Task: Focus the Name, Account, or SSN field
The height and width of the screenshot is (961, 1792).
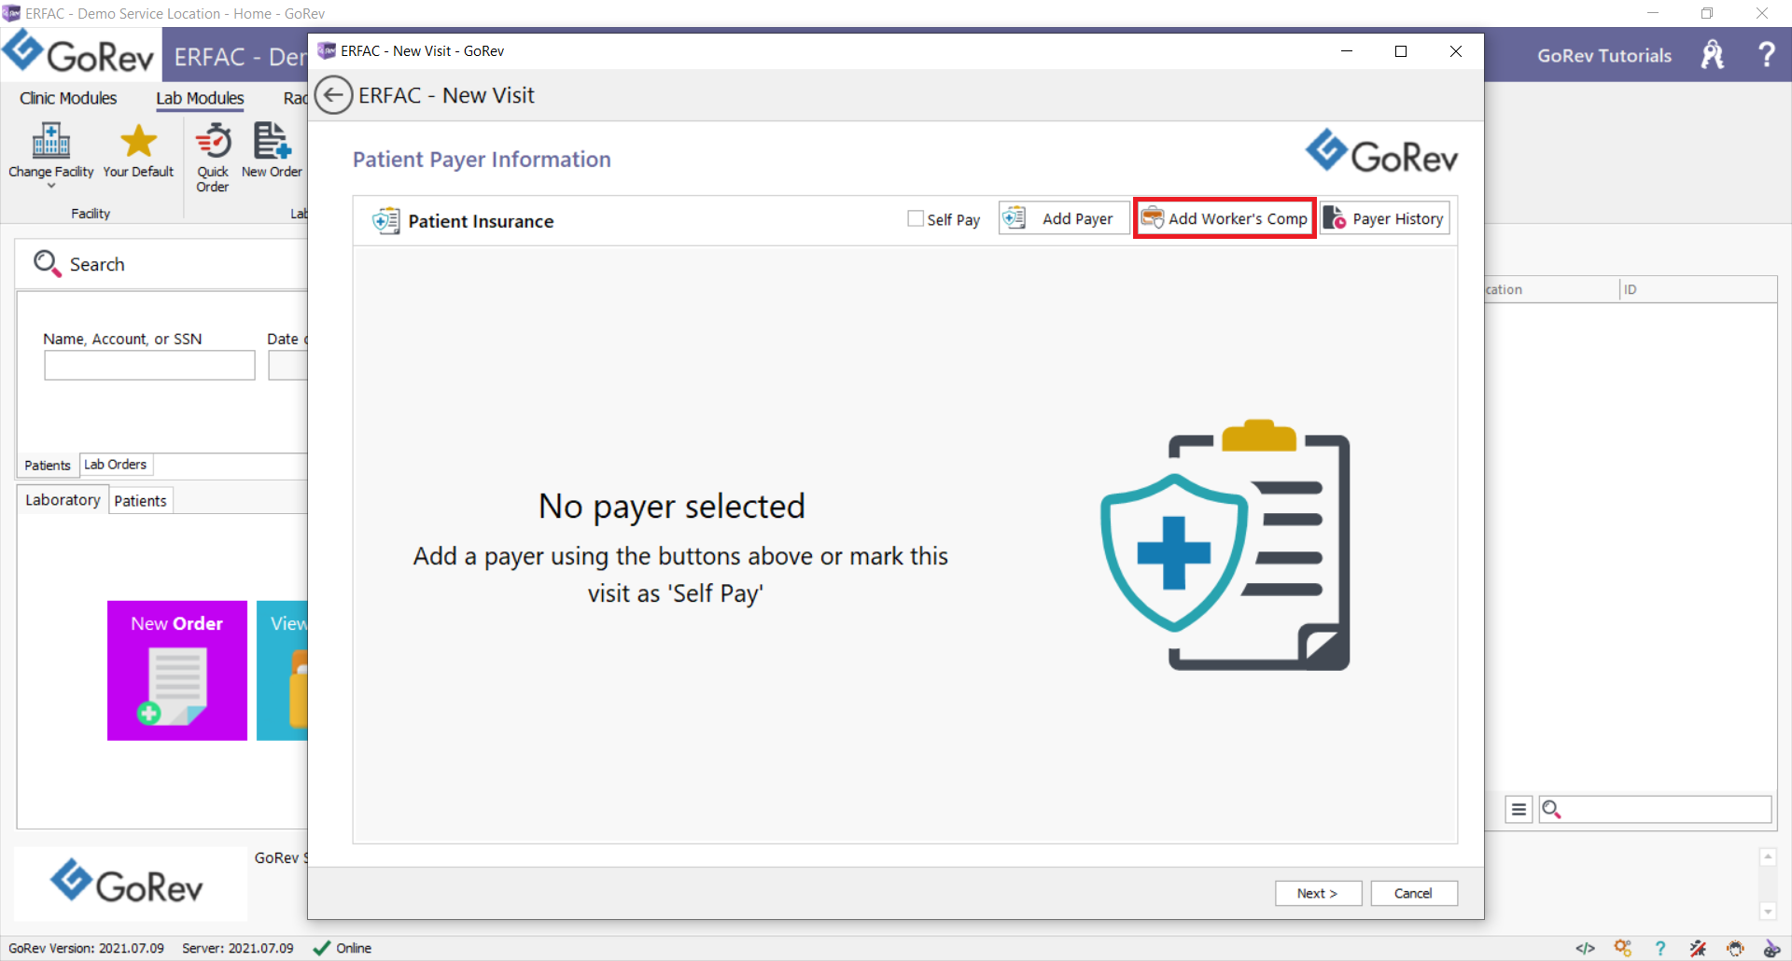Action: point(149,365)
